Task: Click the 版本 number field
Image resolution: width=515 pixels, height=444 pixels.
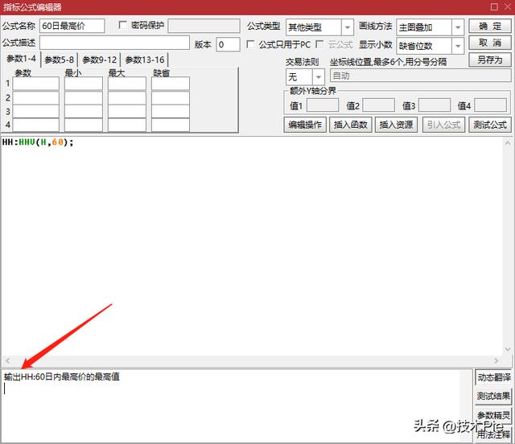Action: click(x=228, y=44)
